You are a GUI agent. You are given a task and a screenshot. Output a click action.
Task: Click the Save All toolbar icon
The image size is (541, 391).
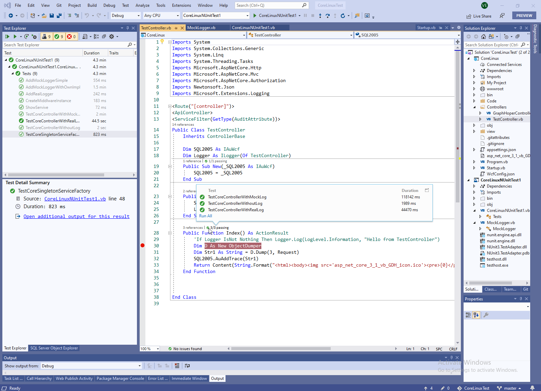pos(59,16)
